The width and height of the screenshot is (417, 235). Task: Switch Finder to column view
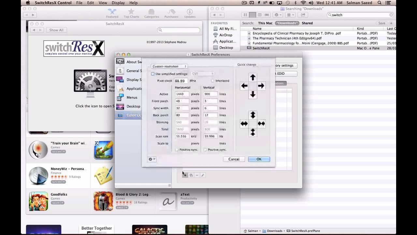coord(260,15)
